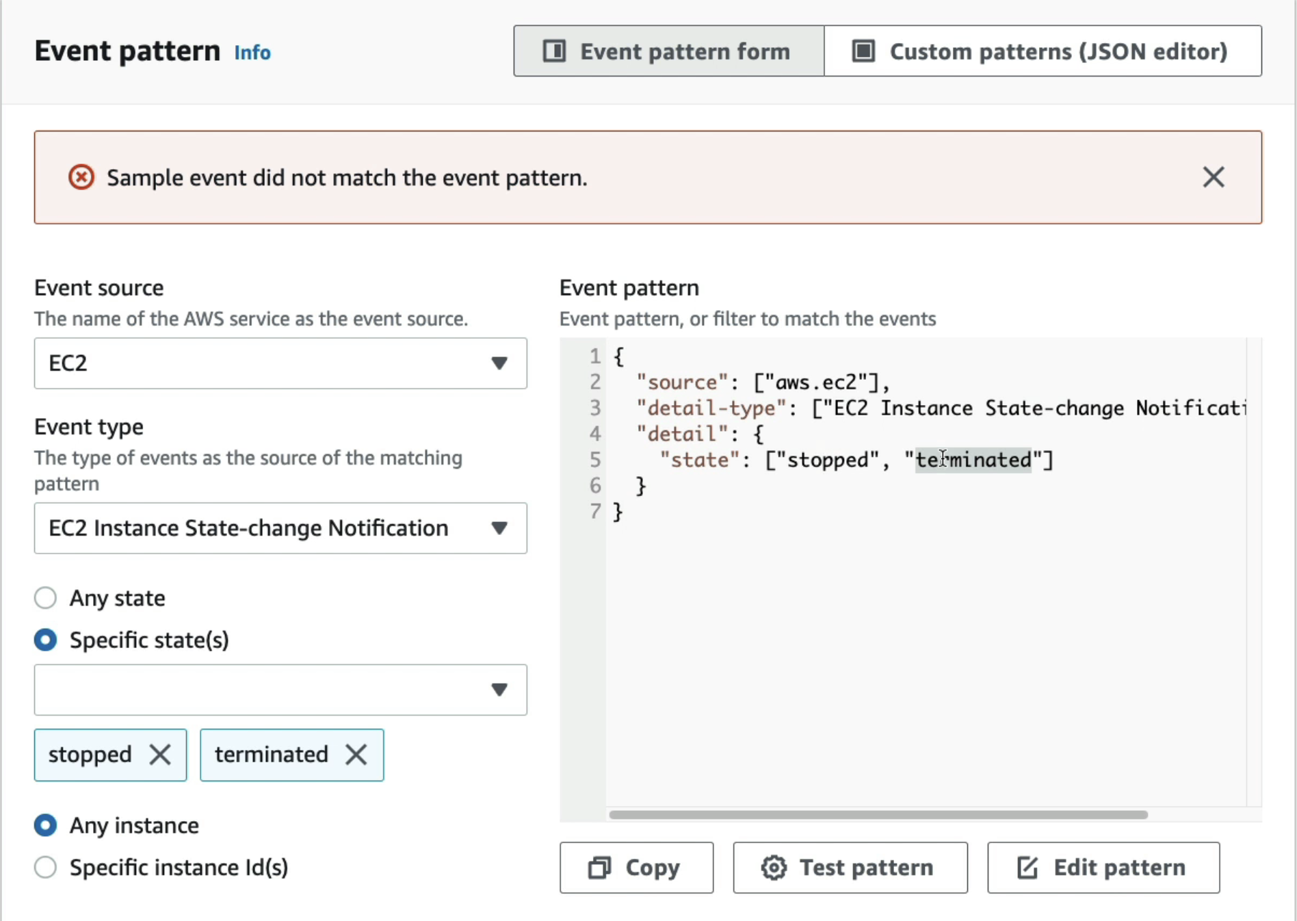Screen dimensions: 1297x921
Task: Click the JSON editor panel icon
Action: pyautogui.click(x=863, y=51)
